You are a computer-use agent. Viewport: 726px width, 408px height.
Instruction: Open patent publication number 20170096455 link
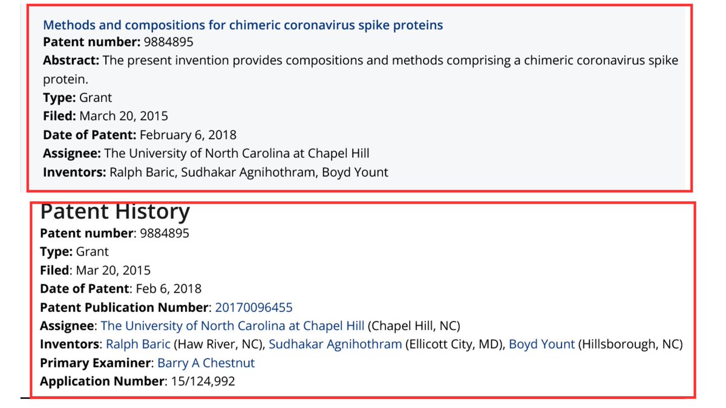253,307
